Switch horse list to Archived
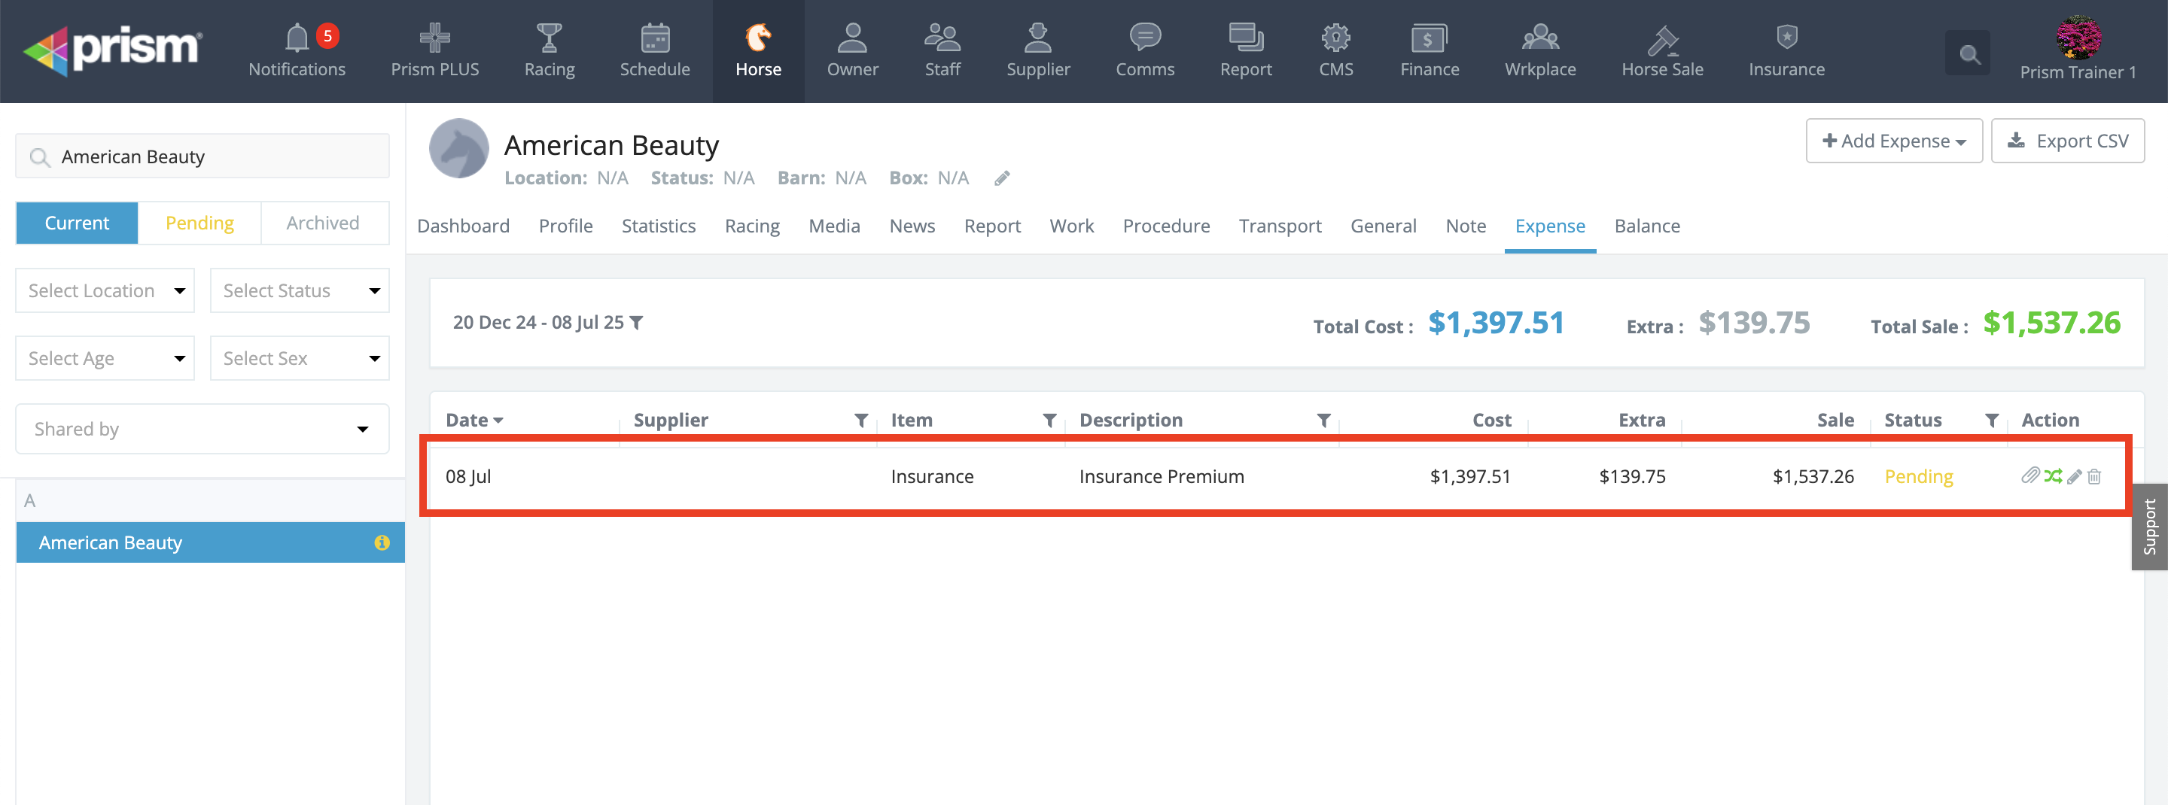 coord(322,223)
